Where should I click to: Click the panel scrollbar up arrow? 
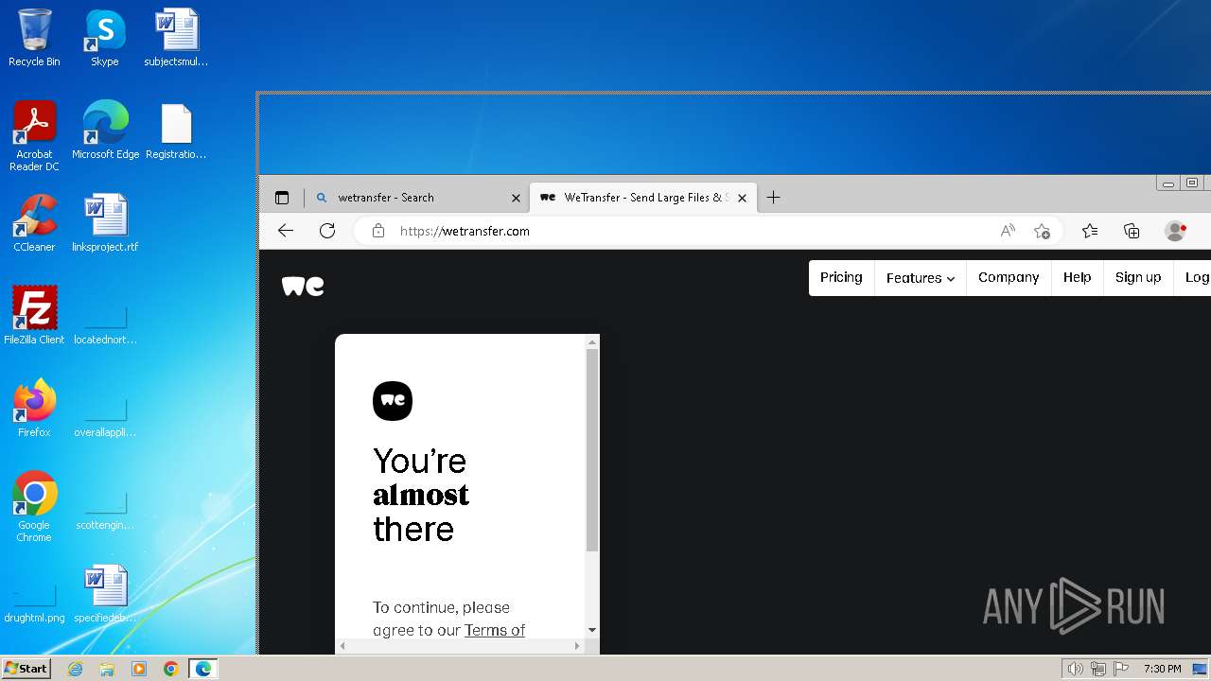[x=592, y=341]
